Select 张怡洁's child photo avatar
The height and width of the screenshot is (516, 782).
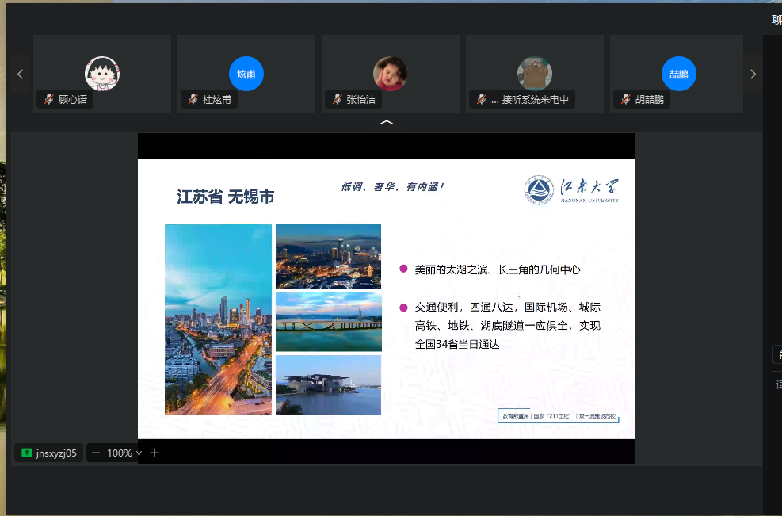(x=390, y=74)
